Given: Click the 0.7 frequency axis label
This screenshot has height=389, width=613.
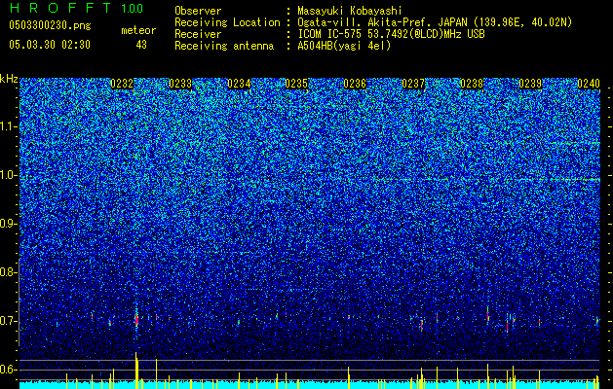Looking at the screenshot, I should click(9, 321).
